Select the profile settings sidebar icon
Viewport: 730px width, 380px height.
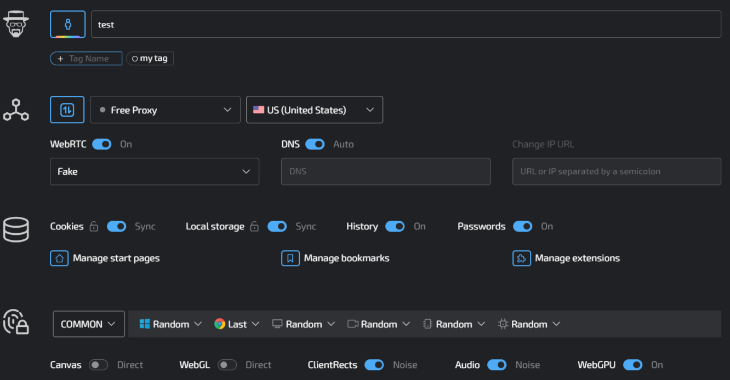click(16, 24)
